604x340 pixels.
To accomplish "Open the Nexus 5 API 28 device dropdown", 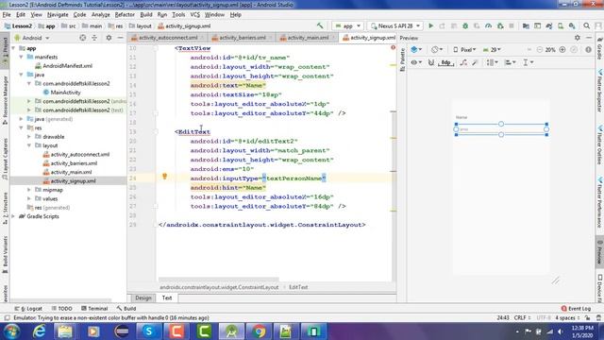I will pos(395,25).
